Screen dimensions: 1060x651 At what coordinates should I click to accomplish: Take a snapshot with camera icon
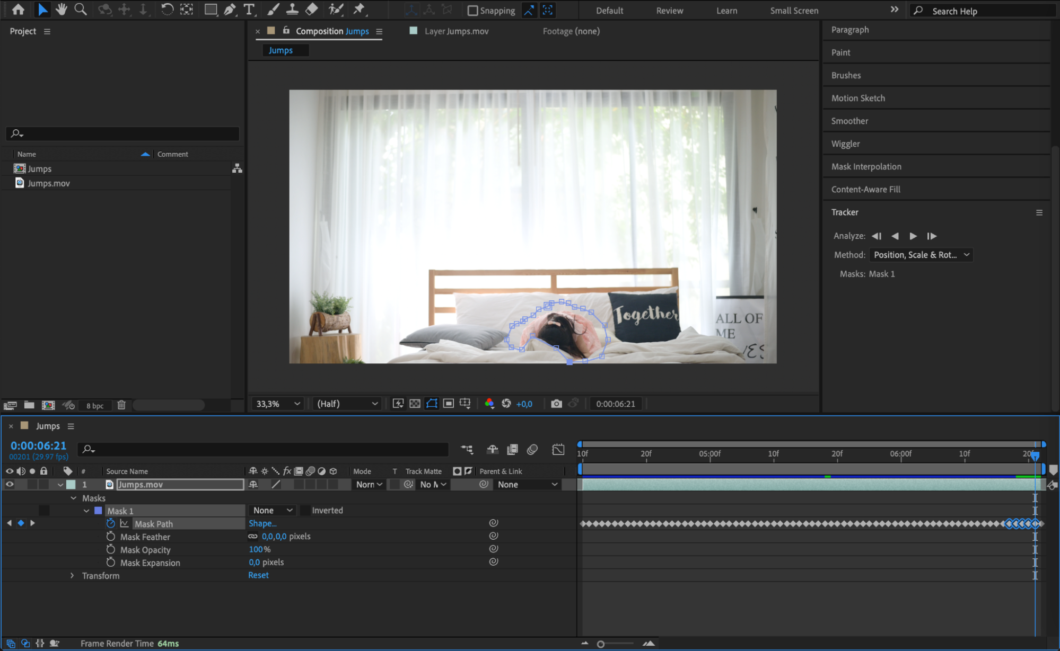556,404
